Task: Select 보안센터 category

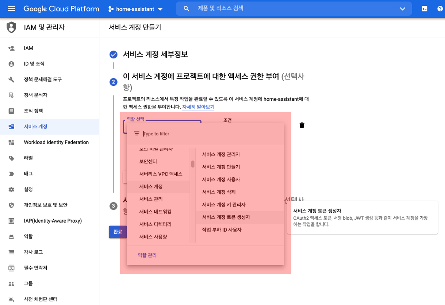Action: tap(158, 161)
